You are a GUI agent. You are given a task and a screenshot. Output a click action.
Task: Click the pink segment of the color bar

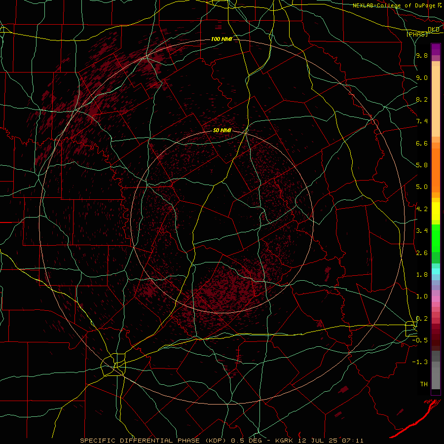tap(436, 299)
